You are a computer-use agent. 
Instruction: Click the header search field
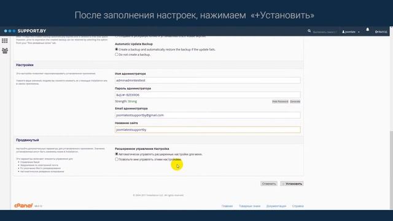tap(325, 32)
